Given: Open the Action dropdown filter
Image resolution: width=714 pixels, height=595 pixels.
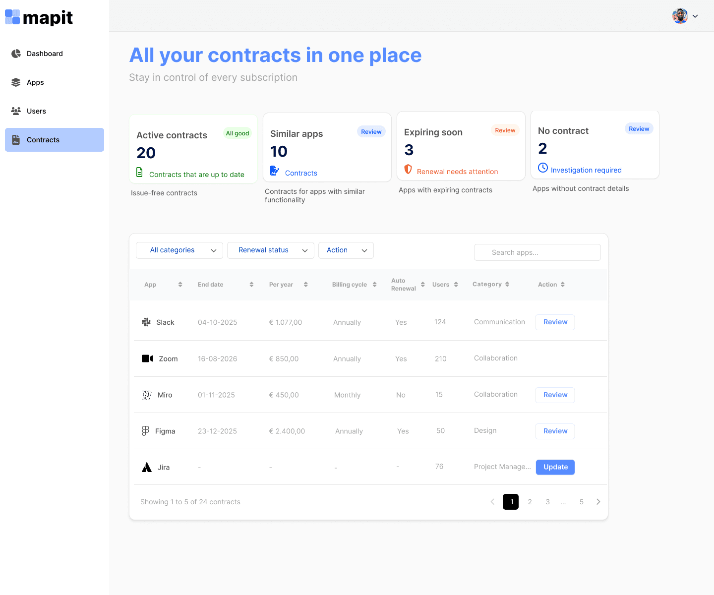Looking at the screenshot, I should (346, 250).
